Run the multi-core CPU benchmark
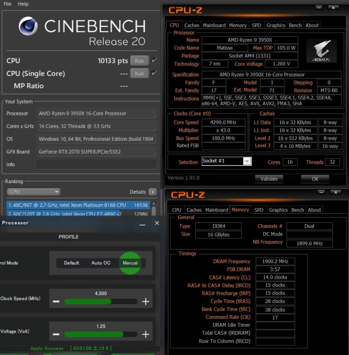 click(x=139, y=60)
